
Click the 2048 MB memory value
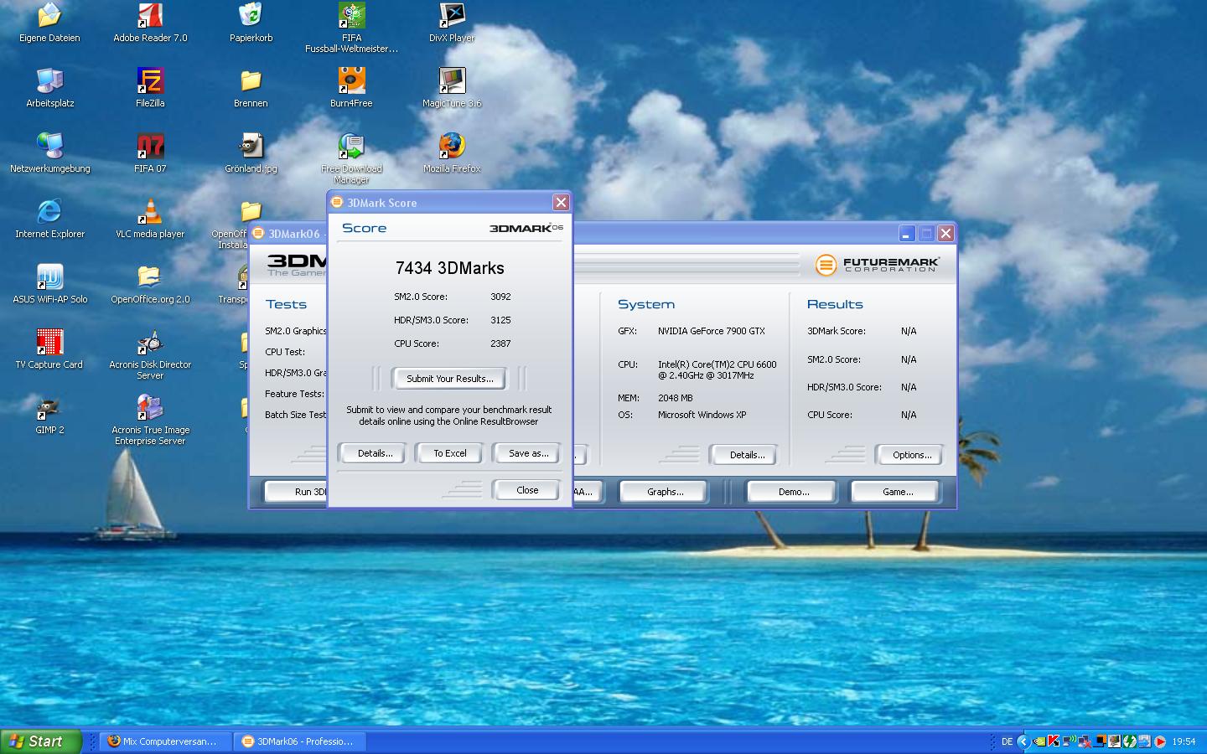(x=675, y=398)
